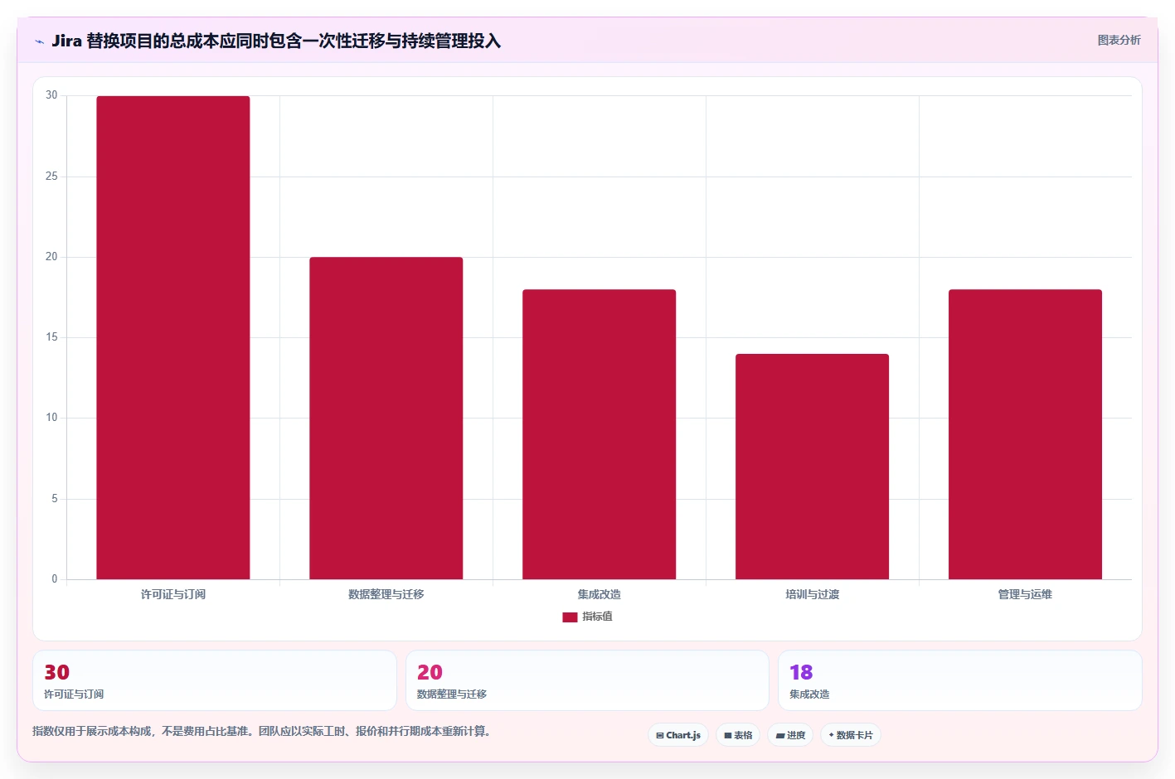Click the 集成改造 x-axis label
This screenshot has height=779, width=1175.
click(x=600, y=594)
